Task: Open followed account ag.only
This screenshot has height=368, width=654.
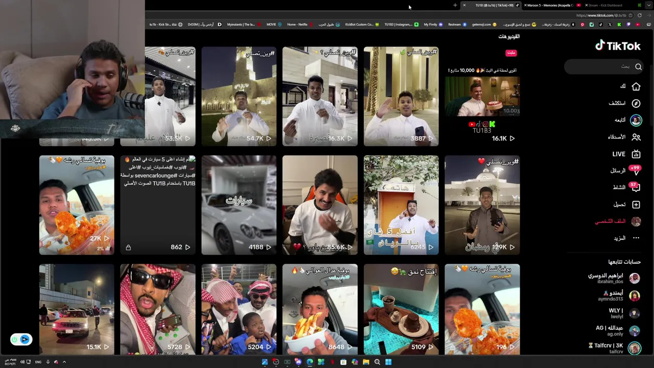Action: coord(618,331)
